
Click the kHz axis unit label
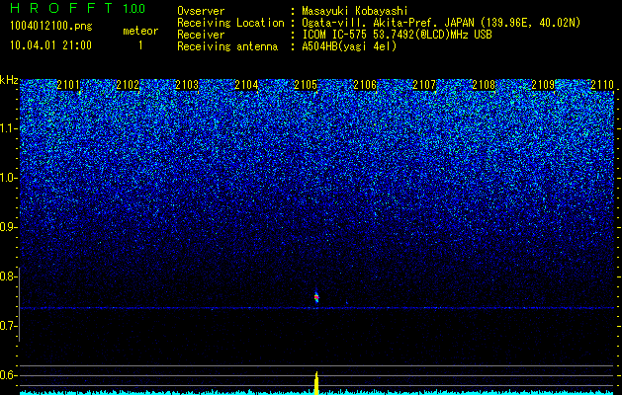(9, 80)
